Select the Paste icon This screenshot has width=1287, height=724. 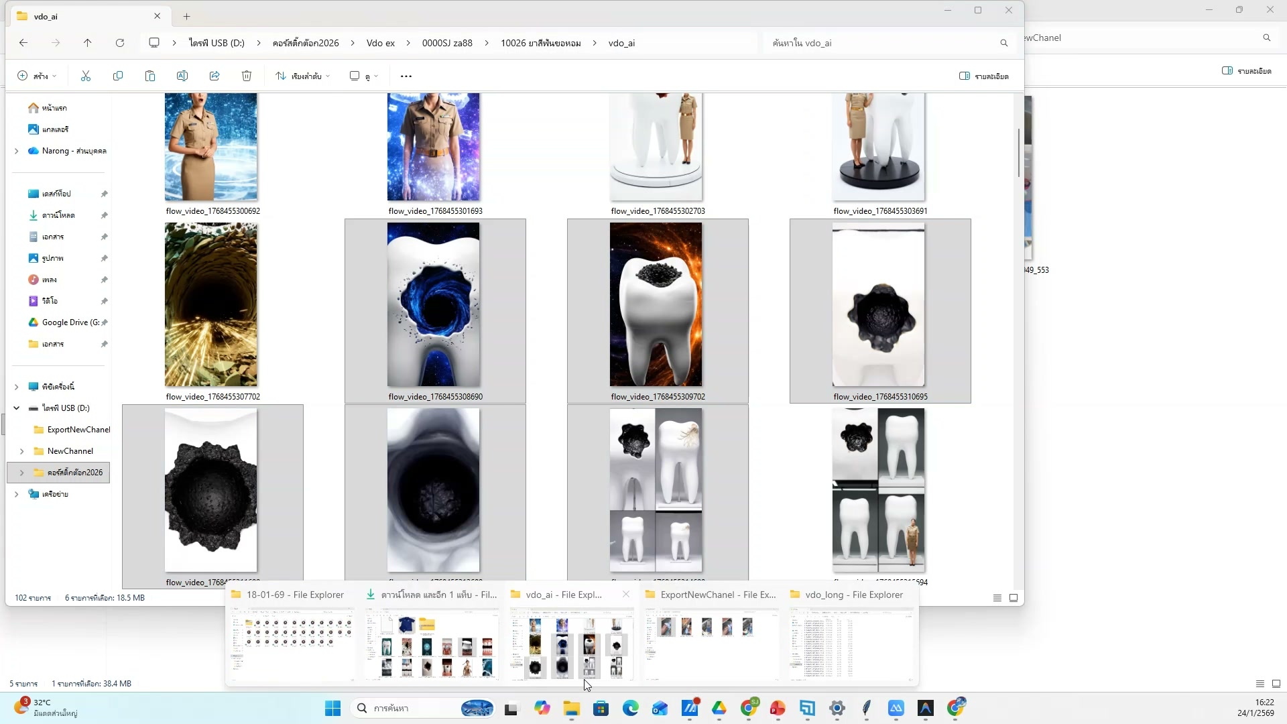150,76
